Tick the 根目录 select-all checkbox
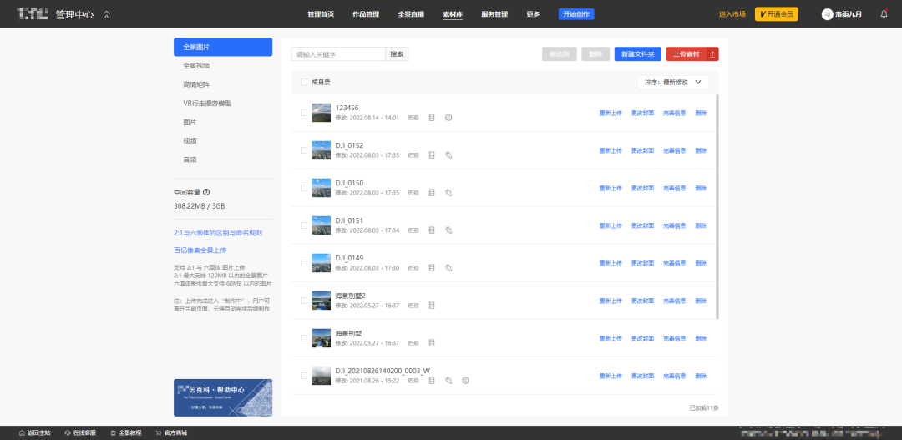This screenshot has width=902, height=440. pyautogui.click(x=304, y=83)
